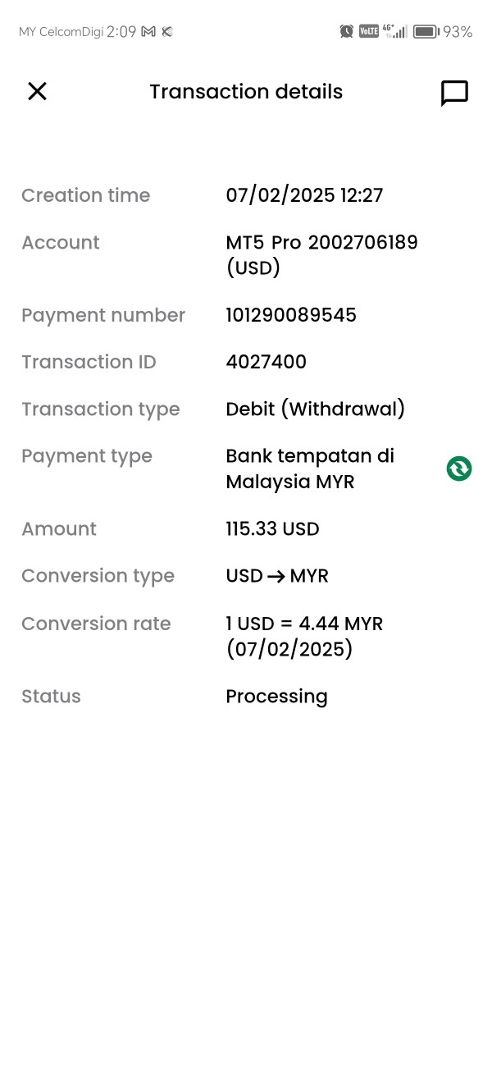Open the support chat message icon
This screenshot has width=492, height=1088.
pyautogui.click(x=454, y=93)
